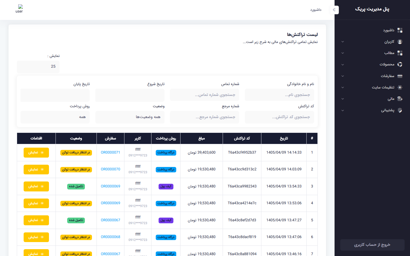Open order link OR0000067 in row 5
Image resolution: width=410 pixels, height=256 pixels.
click(110, 220)
